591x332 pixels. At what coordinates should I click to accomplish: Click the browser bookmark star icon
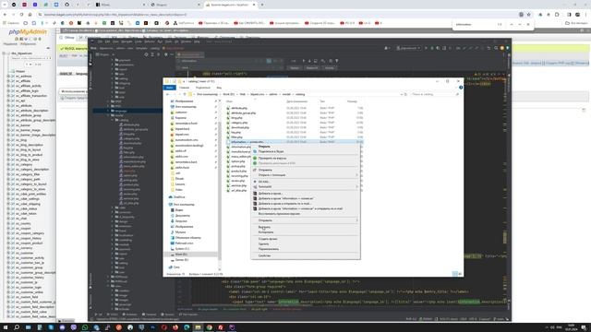click(x=528, y=15)
